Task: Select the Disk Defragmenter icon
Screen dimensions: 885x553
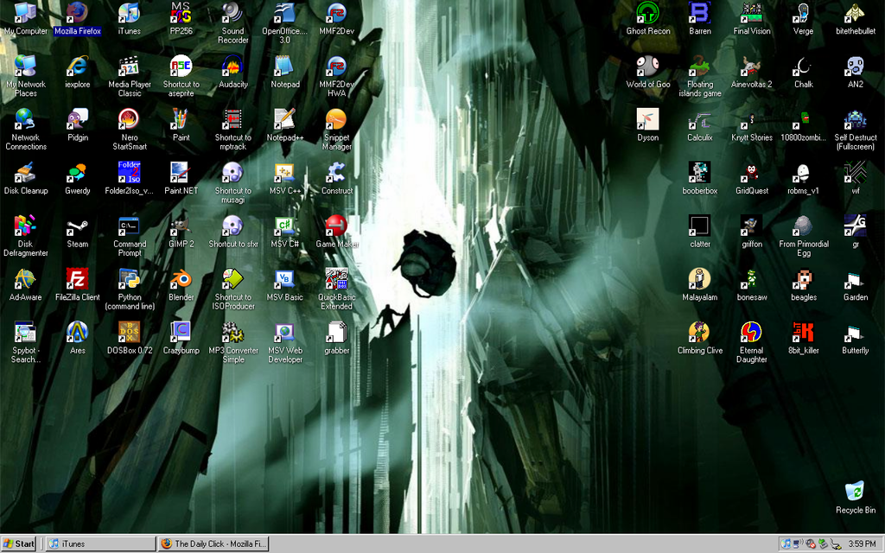Action: click(25, 226)
